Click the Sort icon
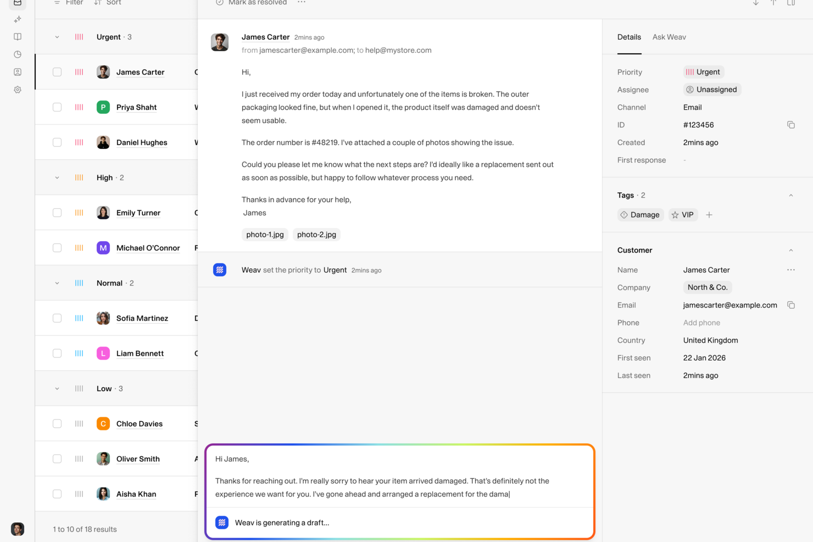This screenshot has width=813, height=542. 98,3
